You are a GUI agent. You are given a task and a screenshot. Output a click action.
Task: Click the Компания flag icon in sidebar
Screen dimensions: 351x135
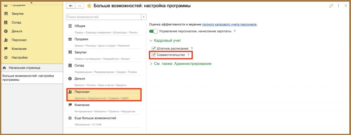(6, 49)
